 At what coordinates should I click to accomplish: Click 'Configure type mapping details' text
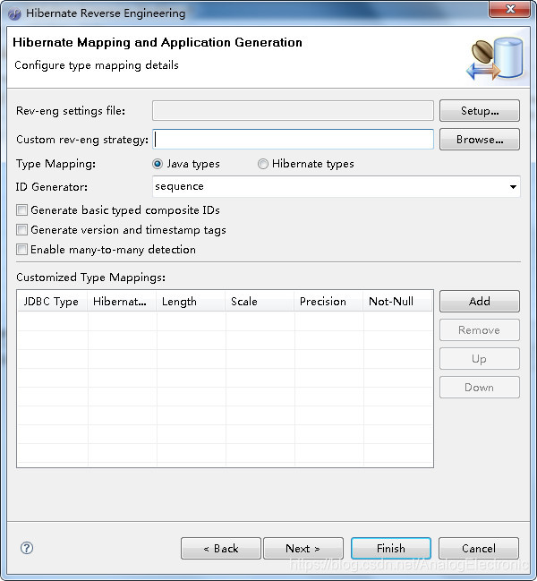97,65
